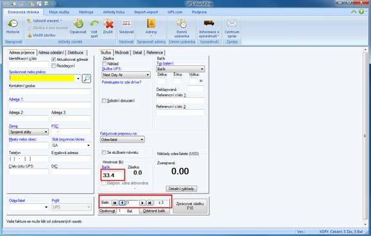This screenshot has height=236, width=371.
Task: Enable the Náklad checkbox
Action: tap(104, 63)
